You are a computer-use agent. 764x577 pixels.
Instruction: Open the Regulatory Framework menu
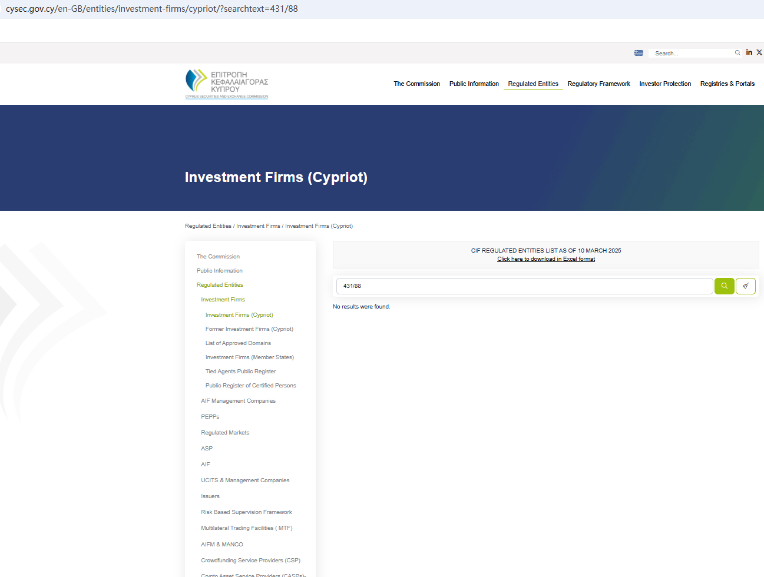pyautogui.click(x=598, y=84)
